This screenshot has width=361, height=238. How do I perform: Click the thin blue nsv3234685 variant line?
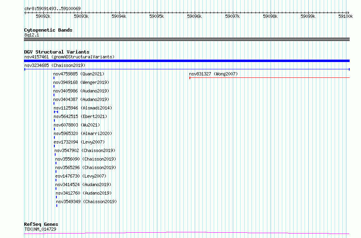click(187, 69)
